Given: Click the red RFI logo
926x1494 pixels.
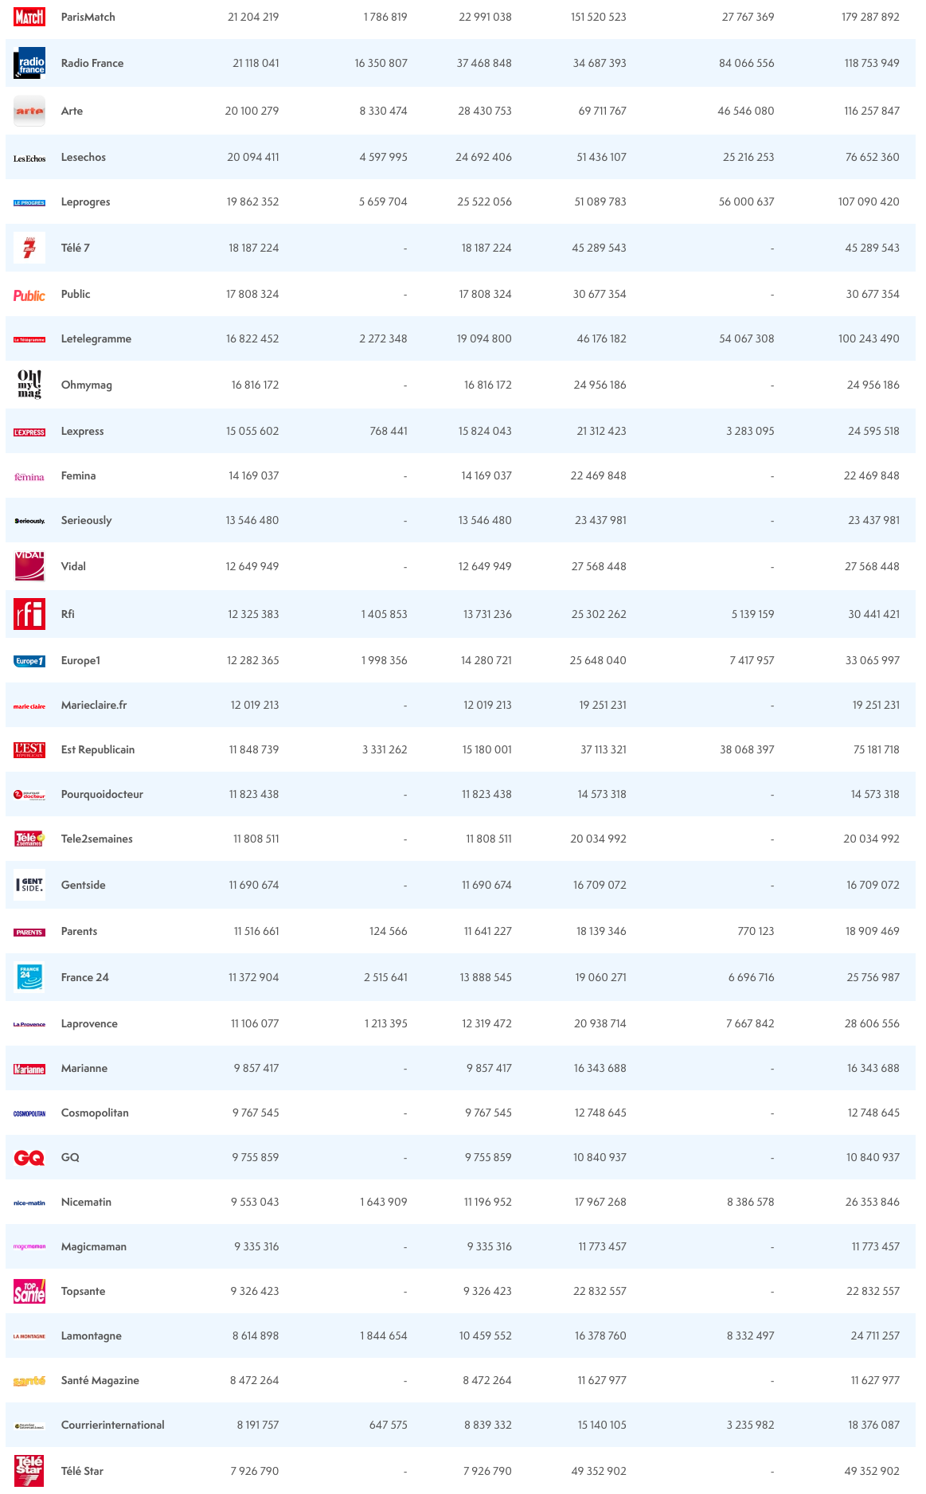Looking at the screenshot, I should point(29,614).
